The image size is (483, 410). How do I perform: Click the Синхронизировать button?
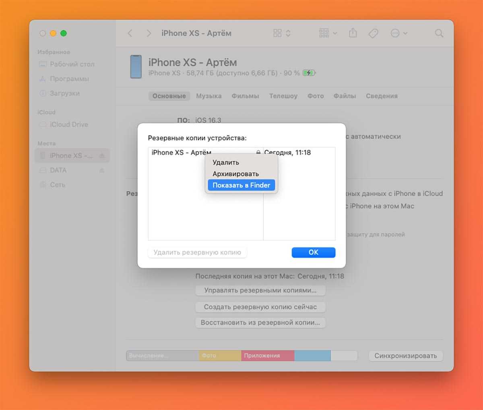(x=405, y=356)
